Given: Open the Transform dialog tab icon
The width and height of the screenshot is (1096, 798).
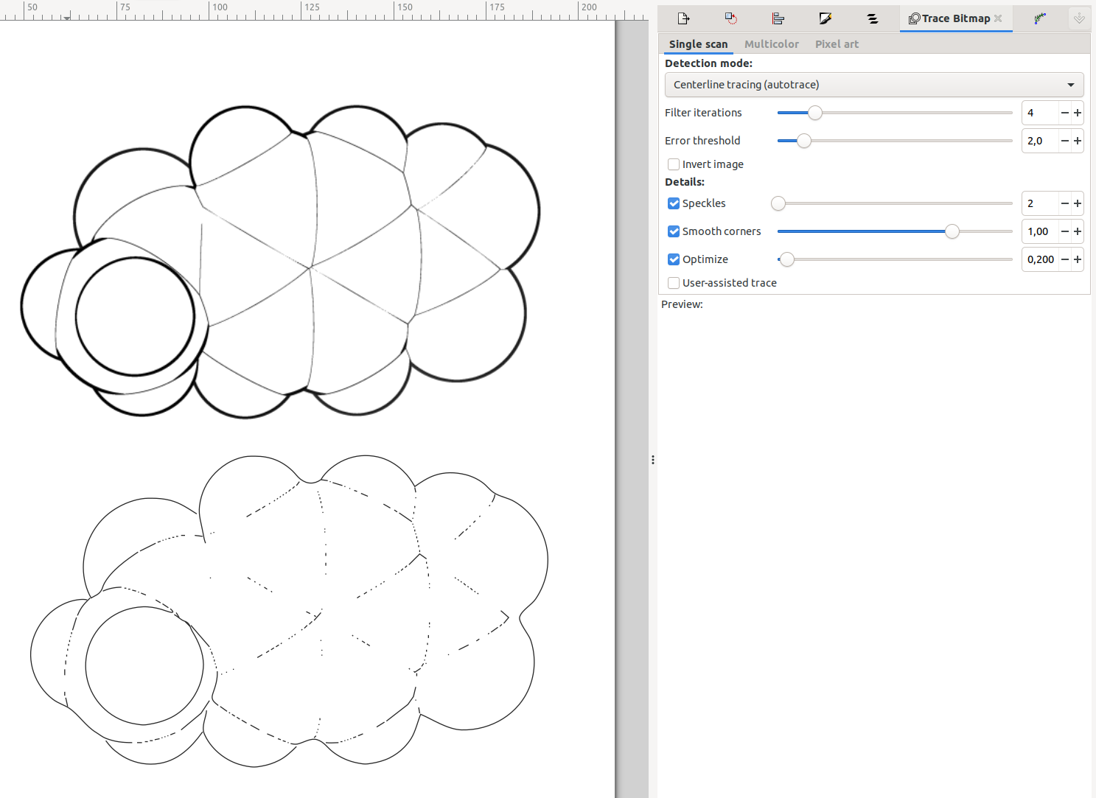Looking at the screenshot, I should click(x=730, y=18).
